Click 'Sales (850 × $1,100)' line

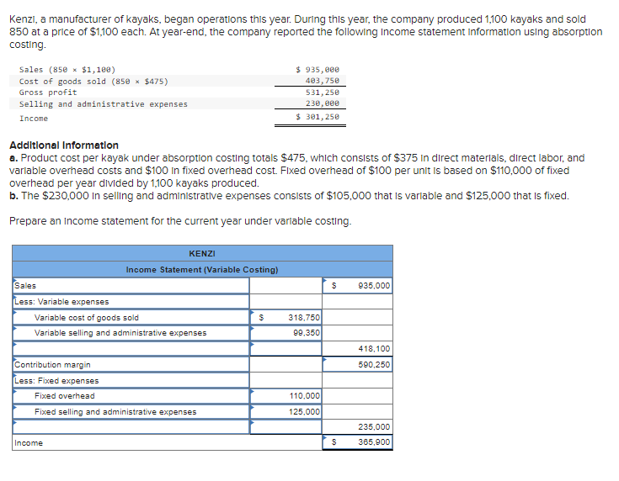[x=67, y=70]
